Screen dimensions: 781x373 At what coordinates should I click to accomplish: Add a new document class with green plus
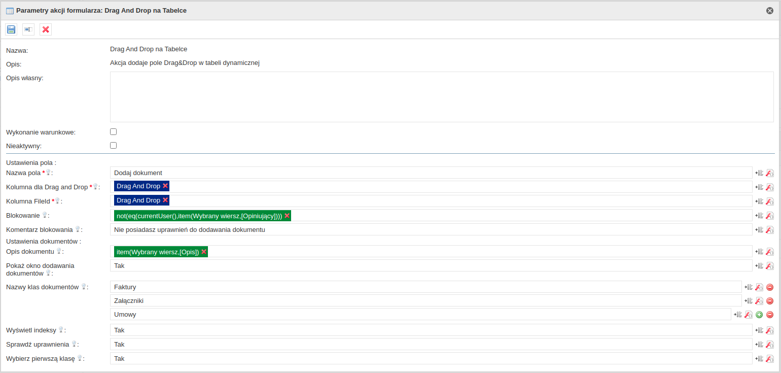point(759,314)
